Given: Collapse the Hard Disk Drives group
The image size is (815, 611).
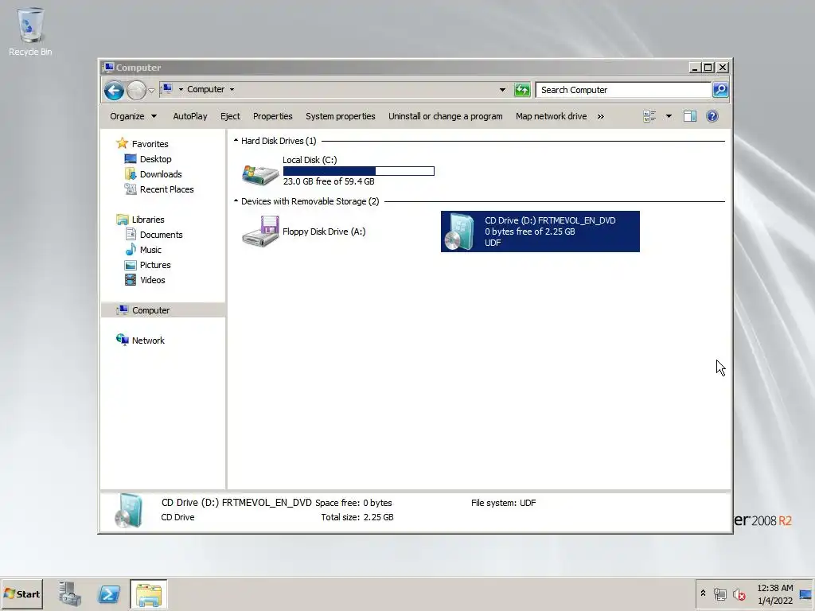Looking at the screenshot, I should [x=236, y=140].
